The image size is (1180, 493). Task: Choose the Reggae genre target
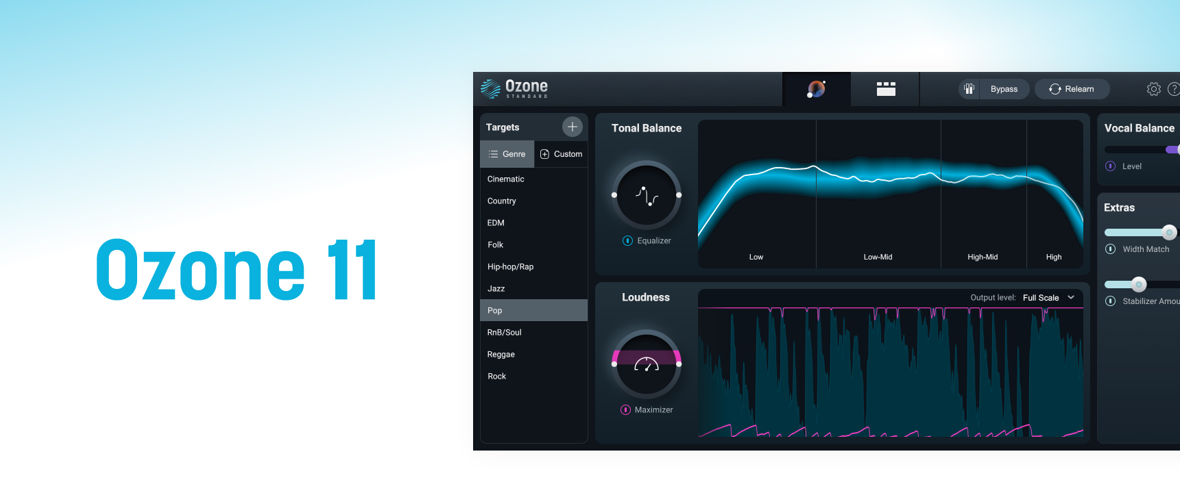[x=533, y=354]
